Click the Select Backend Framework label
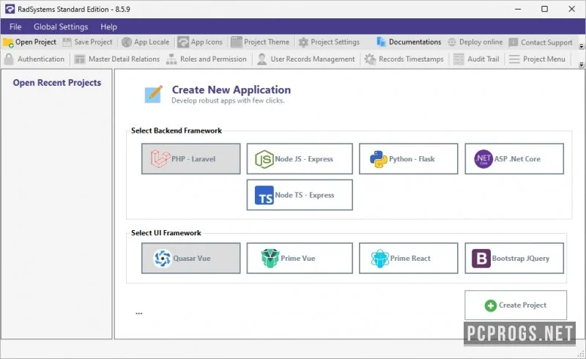Viewport: 586px width, 359px height. (177, 130)
